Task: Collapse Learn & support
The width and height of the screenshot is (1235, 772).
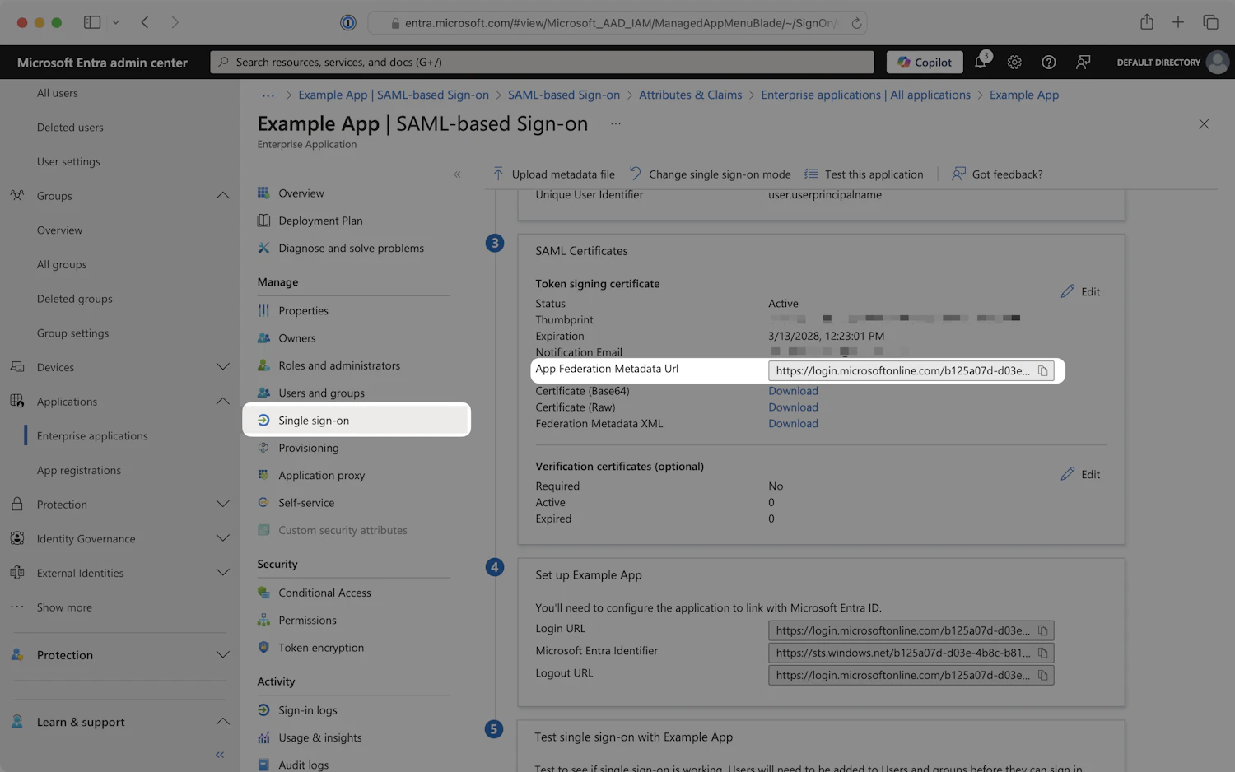Action: coord(222,722)
